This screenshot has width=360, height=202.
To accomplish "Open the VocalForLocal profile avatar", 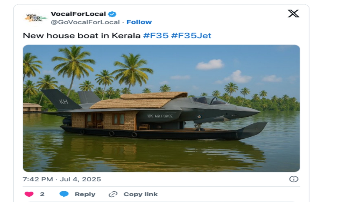I will click(35, 18).
